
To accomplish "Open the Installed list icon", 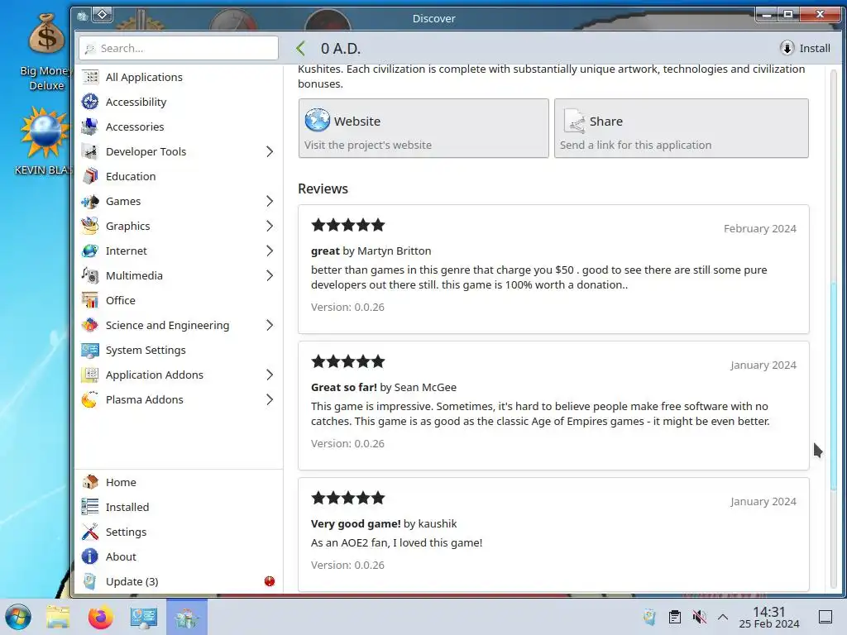I will click(x=90, y=507).
